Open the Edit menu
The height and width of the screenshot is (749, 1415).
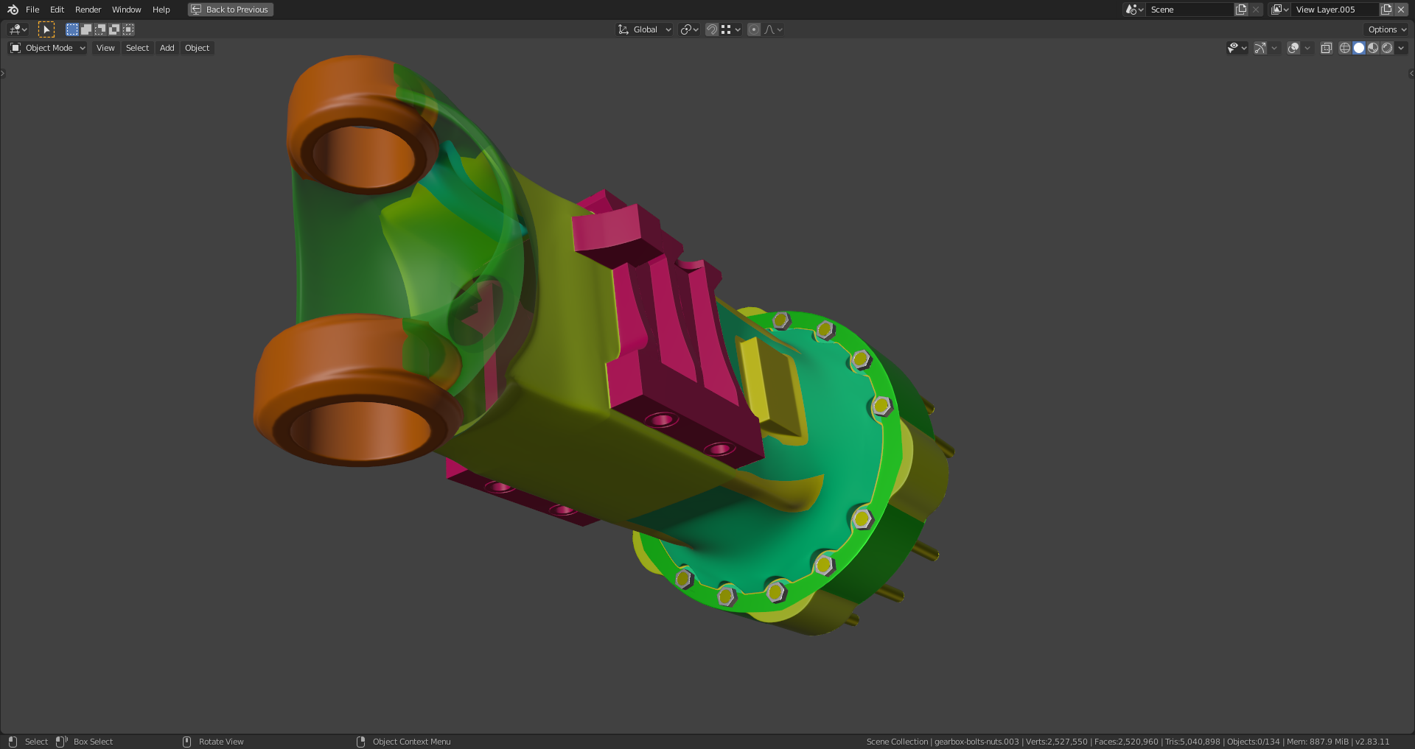[x=57, y=10]
